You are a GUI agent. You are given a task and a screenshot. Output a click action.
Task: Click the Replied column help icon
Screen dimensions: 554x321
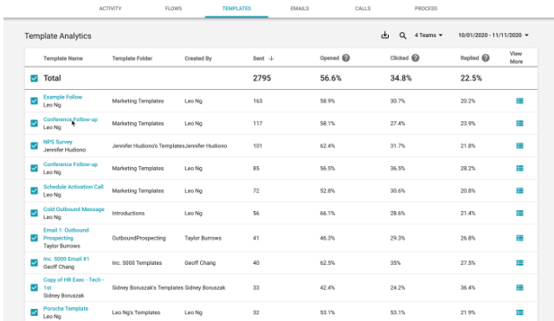coord(486,58)
